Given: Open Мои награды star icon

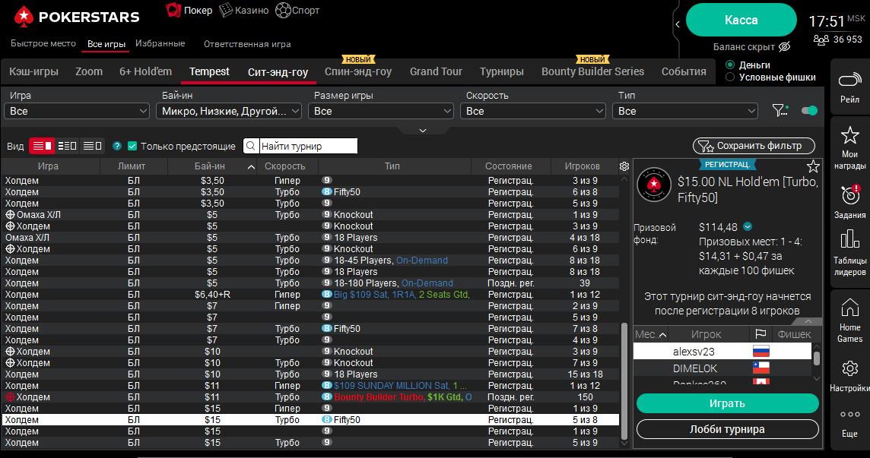Looking at the screenshot, I should tap(849, 134).
